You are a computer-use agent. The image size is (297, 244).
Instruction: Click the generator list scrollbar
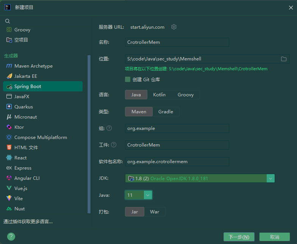(x=89, y=134)
